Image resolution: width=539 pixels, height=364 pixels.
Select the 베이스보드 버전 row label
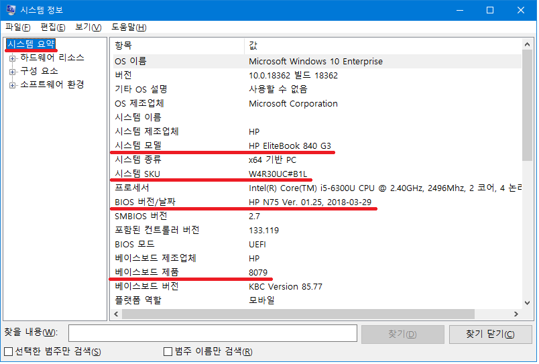(146, 287)
